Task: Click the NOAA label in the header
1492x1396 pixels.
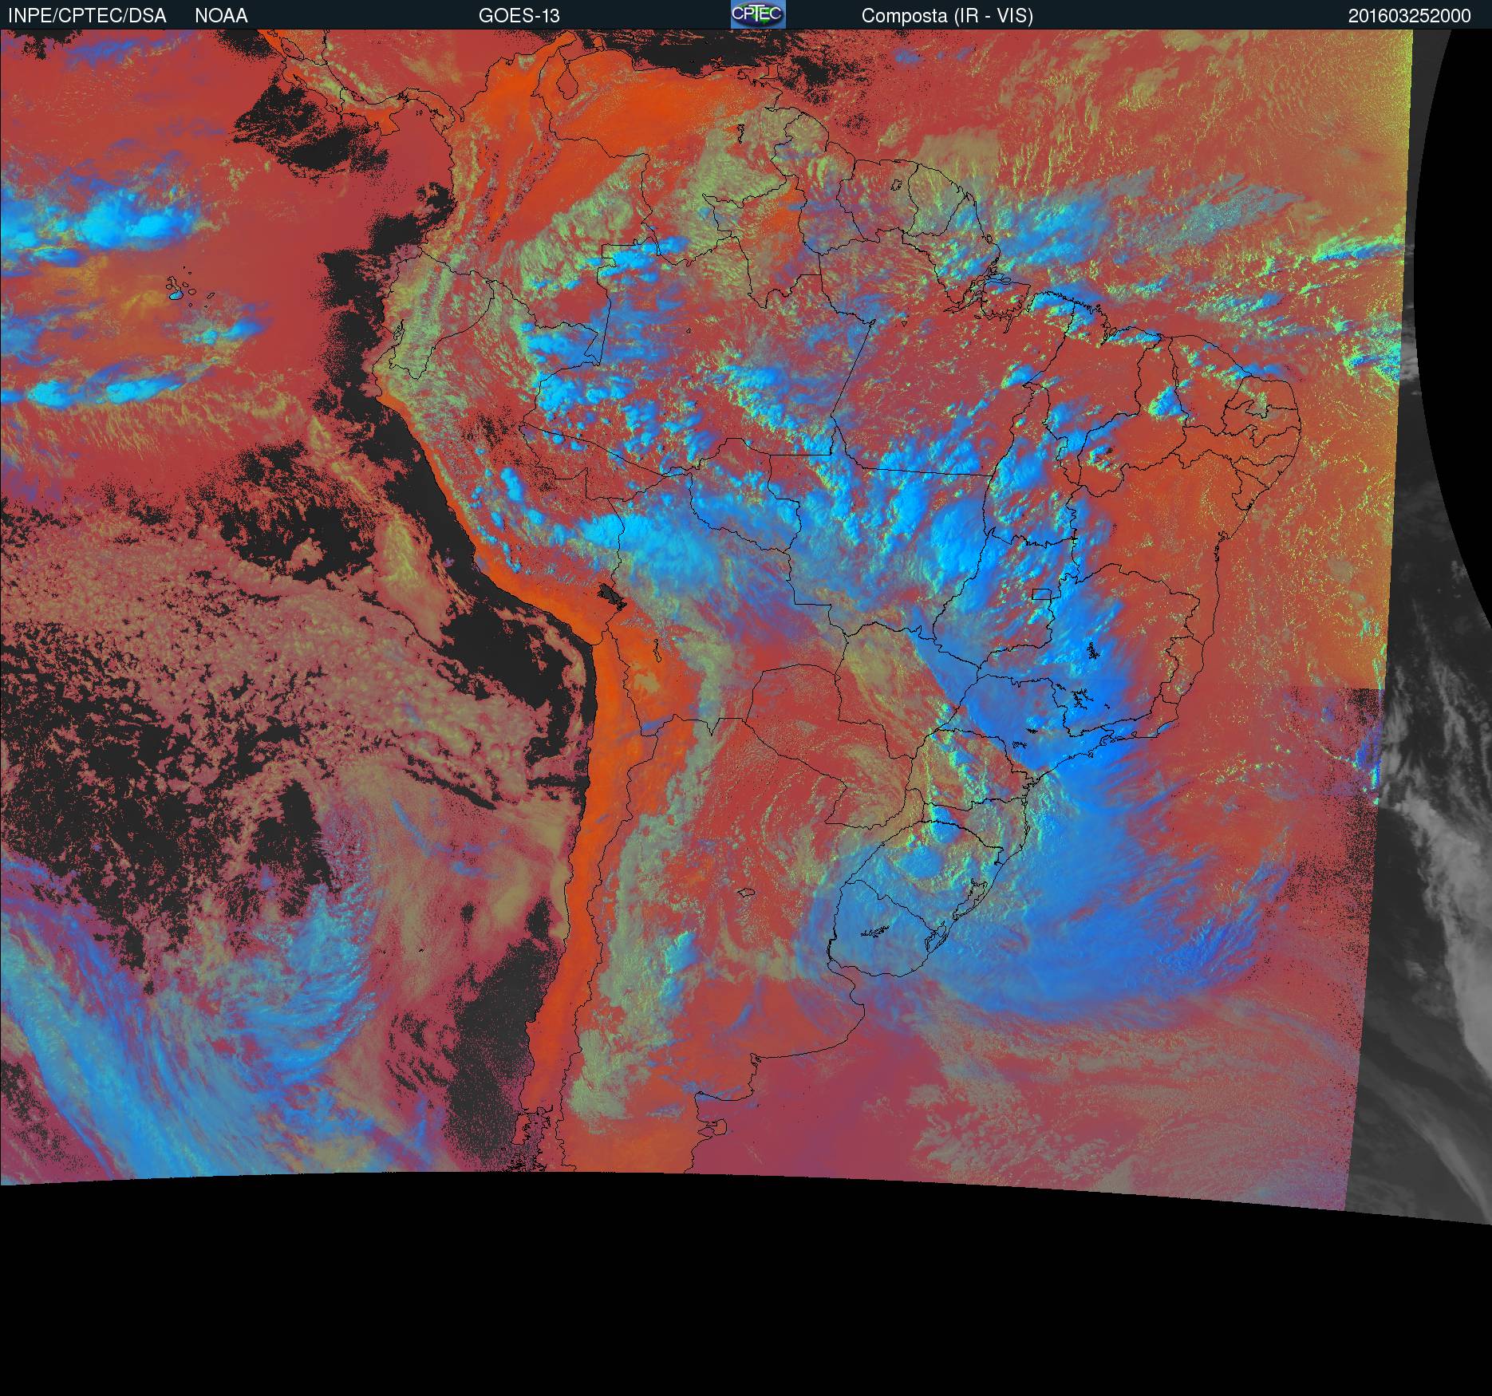Action: click(x=221, y=16)
